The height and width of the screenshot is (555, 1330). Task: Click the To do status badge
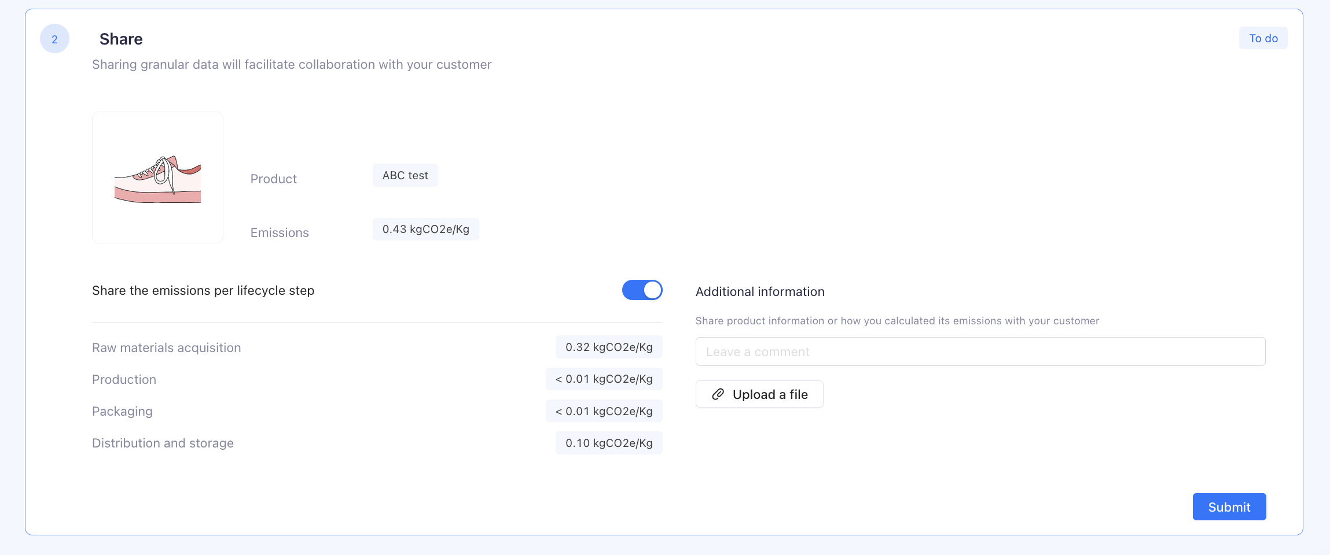(x=1263, y=38)
